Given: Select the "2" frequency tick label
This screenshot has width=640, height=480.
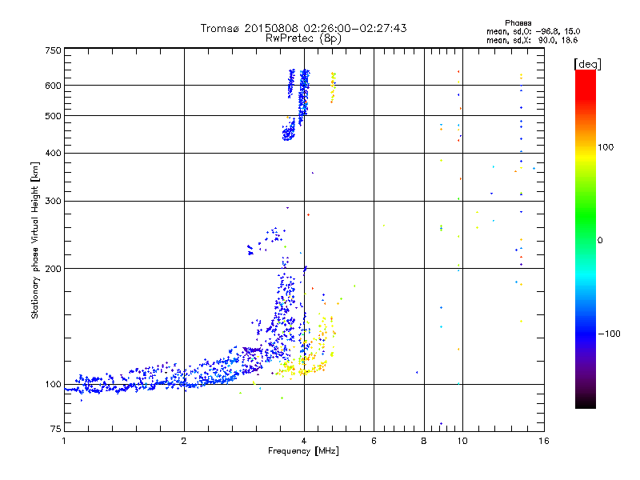Looking at the screenshot, I should 184,441.
